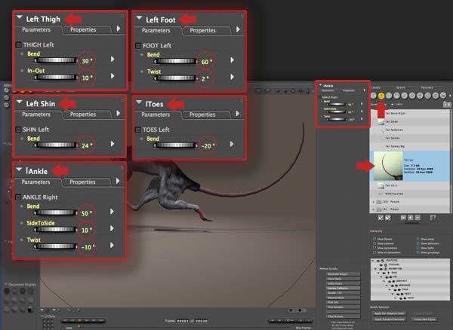This screenshot has width=453, height=330.
Task: Click the lToes Bend value -20°
Action: click(x=208, y=146)
